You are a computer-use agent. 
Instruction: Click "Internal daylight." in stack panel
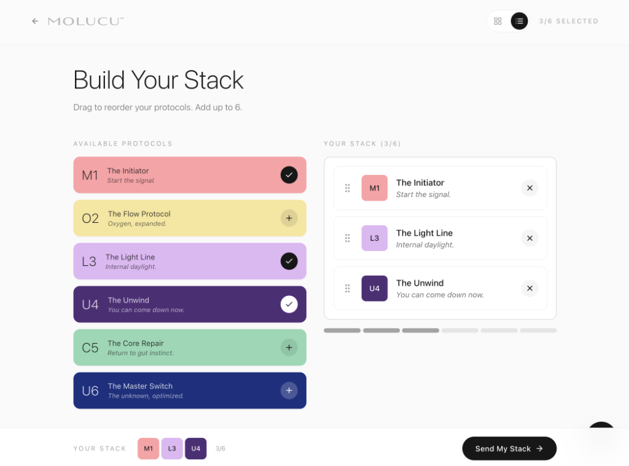(425, 244)
